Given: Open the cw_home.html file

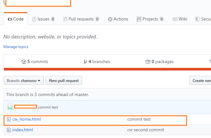Looking at the screenshot, I should click(x=26, y=119).
